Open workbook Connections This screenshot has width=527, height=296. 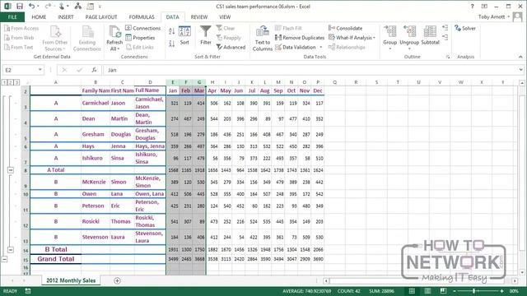pyautogui.click(x=142, y=28)
